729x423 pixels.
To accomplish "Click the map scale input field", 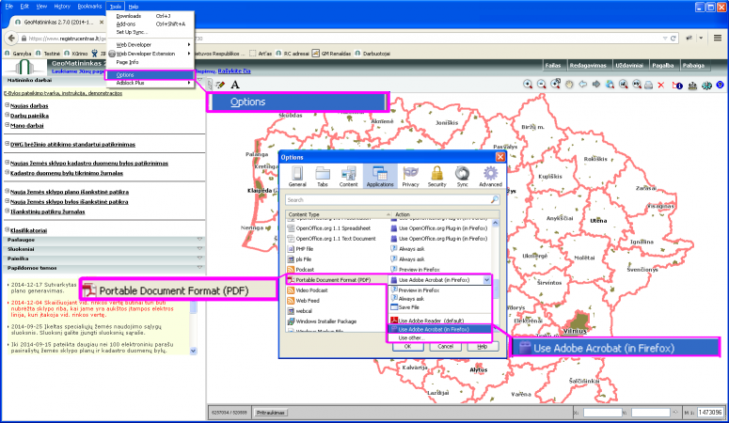I will 710,413.
